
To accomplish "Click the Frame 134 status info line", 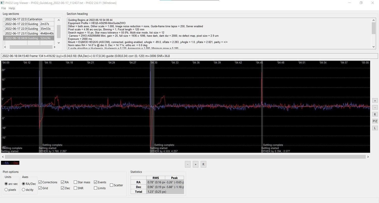I will tap(189, 56).
